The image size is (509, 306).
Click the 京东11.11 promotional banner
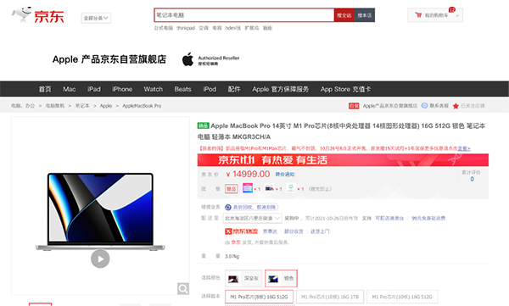coord(343,160)
